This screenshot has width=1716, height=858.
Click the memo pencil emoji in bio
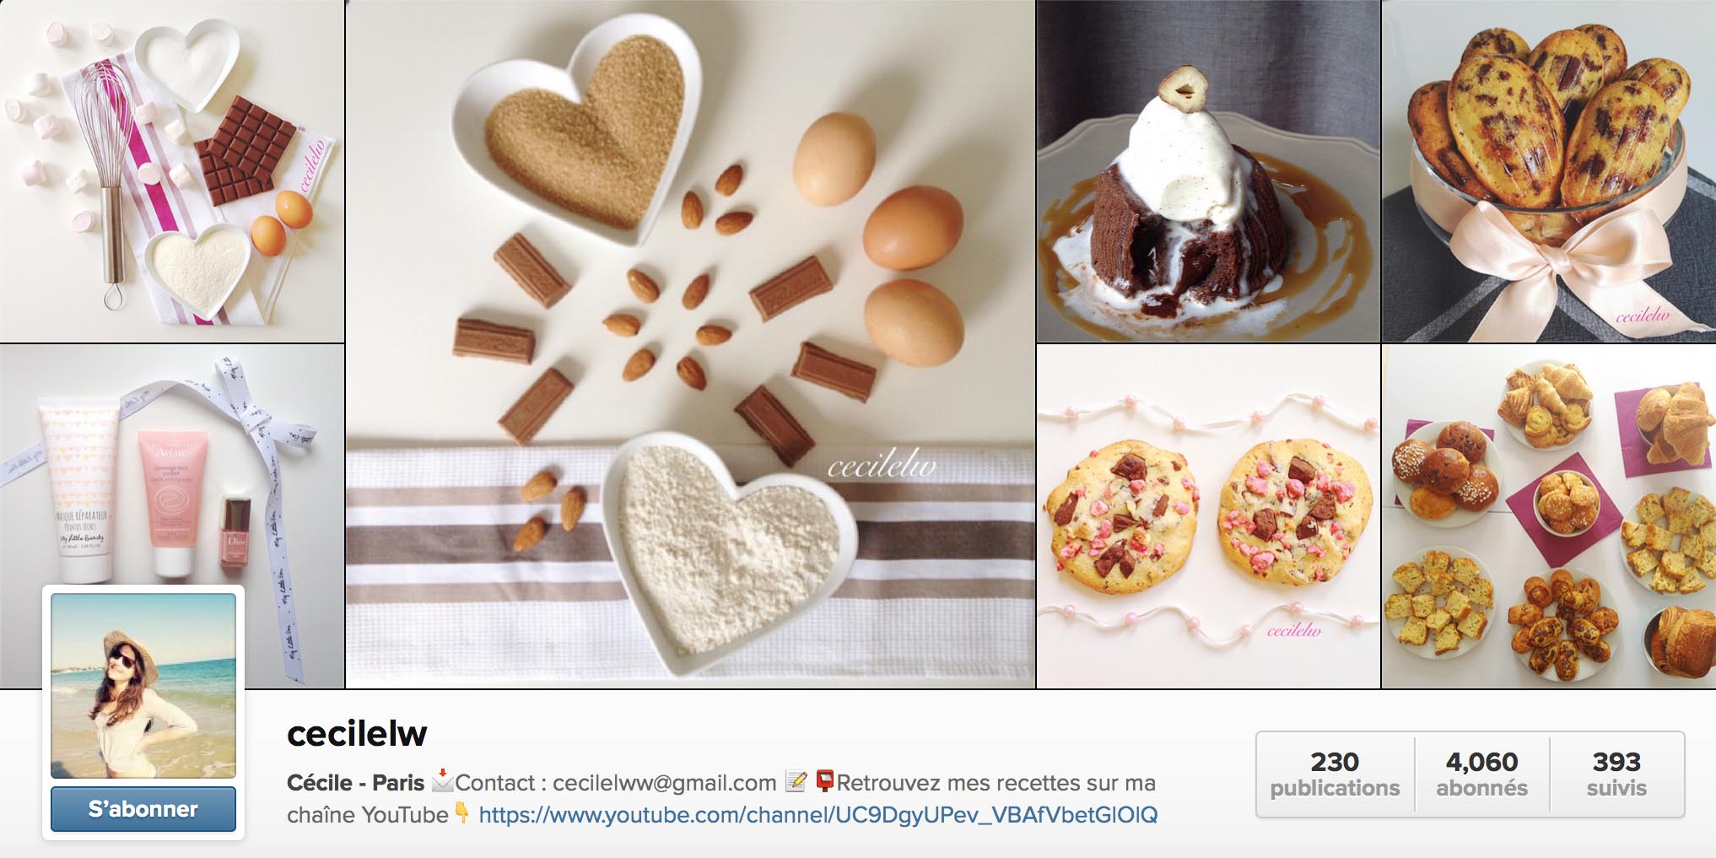coord(796,781)
